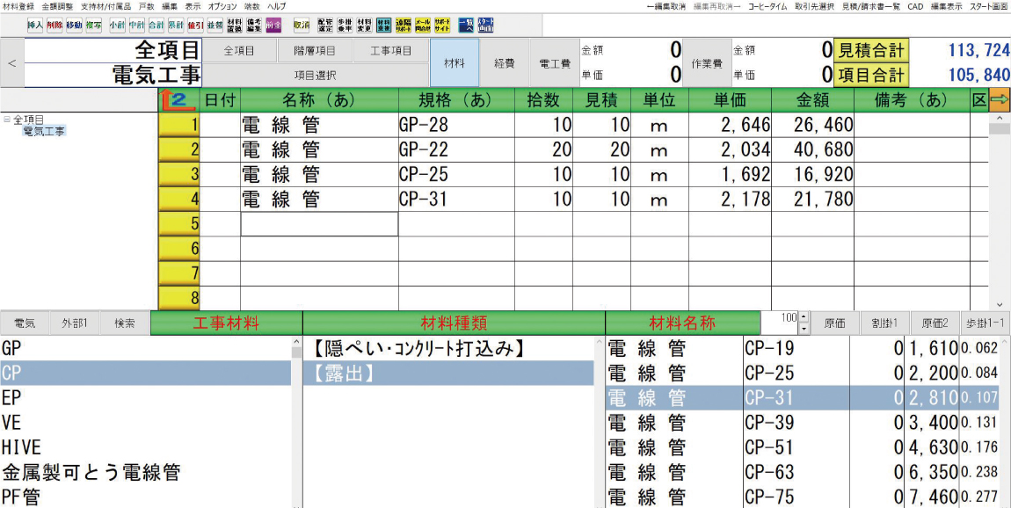This screenshot has height=508, width=1011.
Task: Select 電気工事 in the tree
Action: [x=44, y=131]
